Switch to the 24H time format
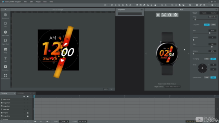Screen dimensions: 219x123 213,25
